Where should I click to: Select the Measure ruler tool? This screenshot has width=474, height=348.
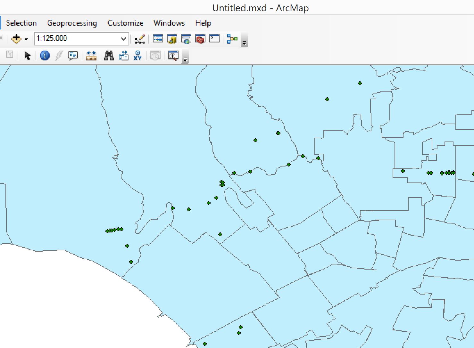coord(91,56)
